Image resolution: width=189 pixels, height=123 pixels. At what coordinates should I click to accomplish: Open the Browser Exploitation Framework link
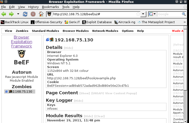coord(22,42)
